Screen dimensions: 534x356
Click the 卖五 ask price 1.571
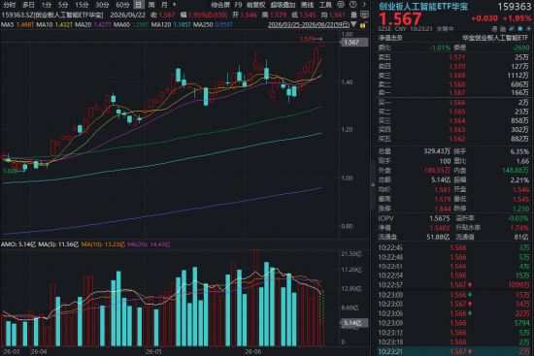456,57
